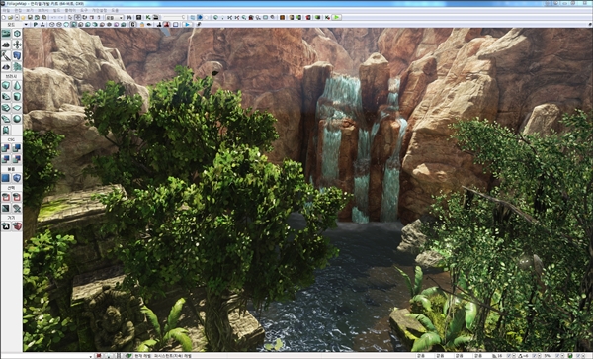The height and width of the screenshot is (359, 593).
Task: Click the Build All toolbar icon
Action: 317,18
